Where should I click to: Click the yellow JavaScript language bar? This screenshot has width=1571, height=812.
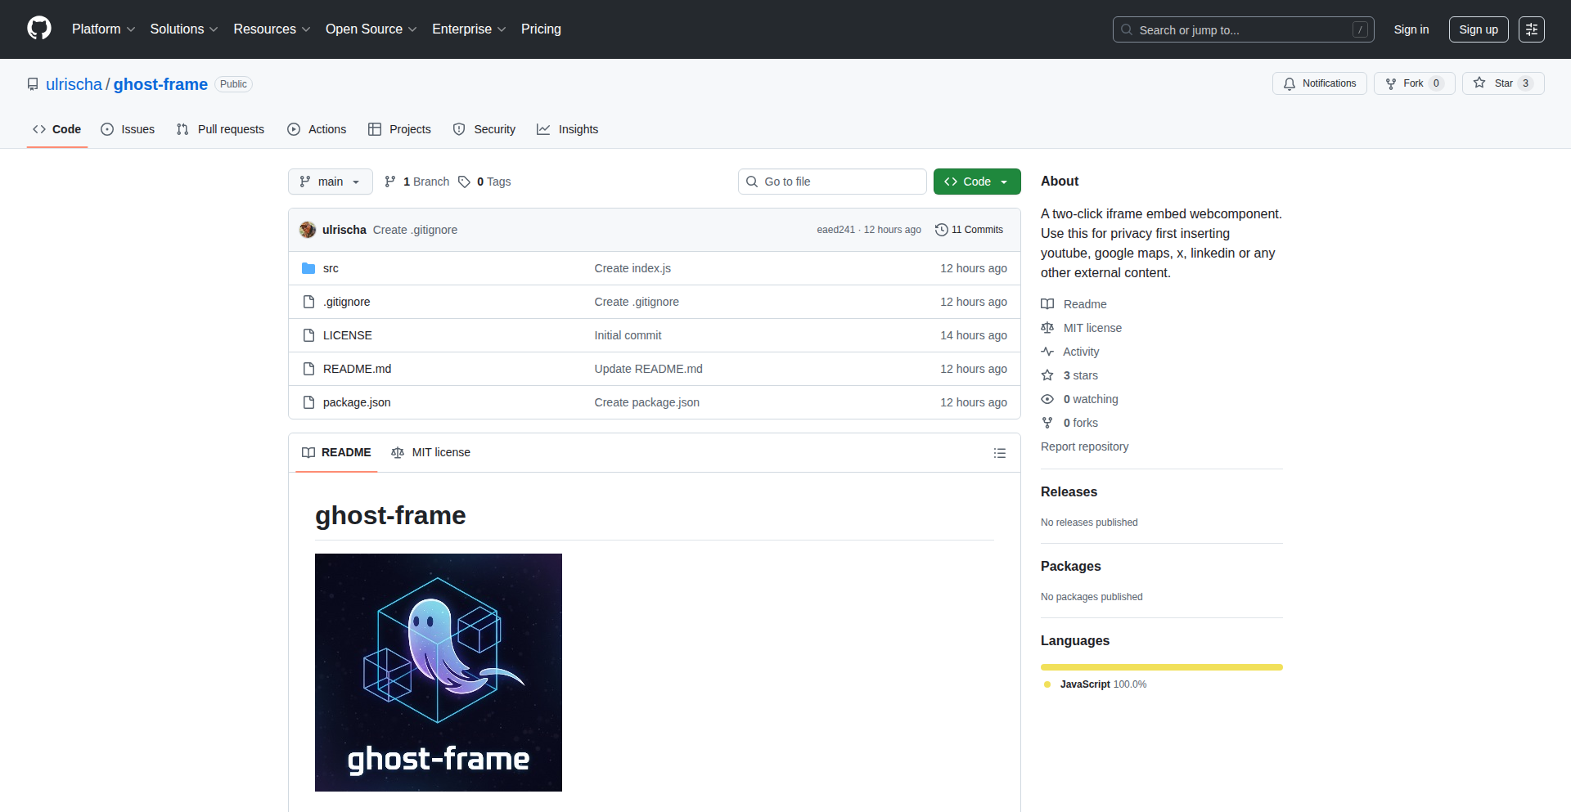pyautogui.click(x=1161, y=667)
